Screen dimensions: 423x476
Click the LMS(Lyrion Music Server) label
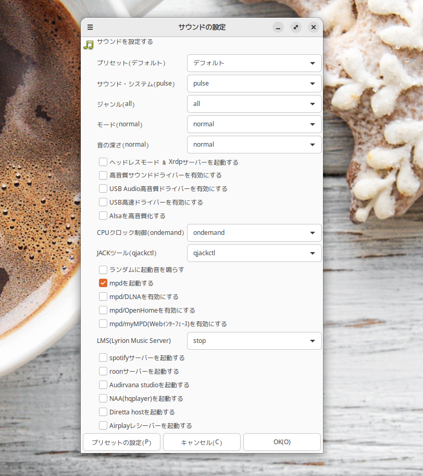134,341
